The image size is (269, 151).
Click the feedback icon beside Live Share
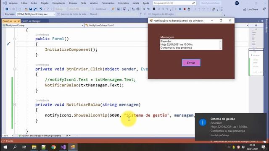pyautogui.click(x=264, y=9)
